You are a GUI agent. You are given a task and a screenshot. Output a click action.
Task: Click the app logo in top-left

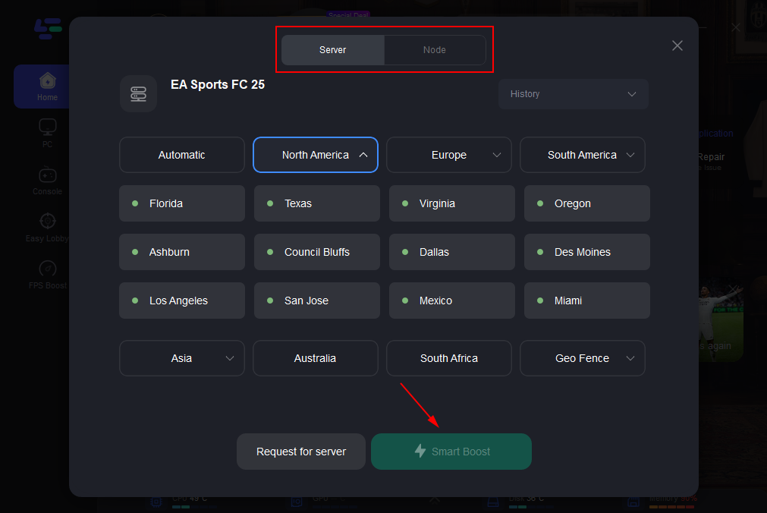click(x=47, y=29)
